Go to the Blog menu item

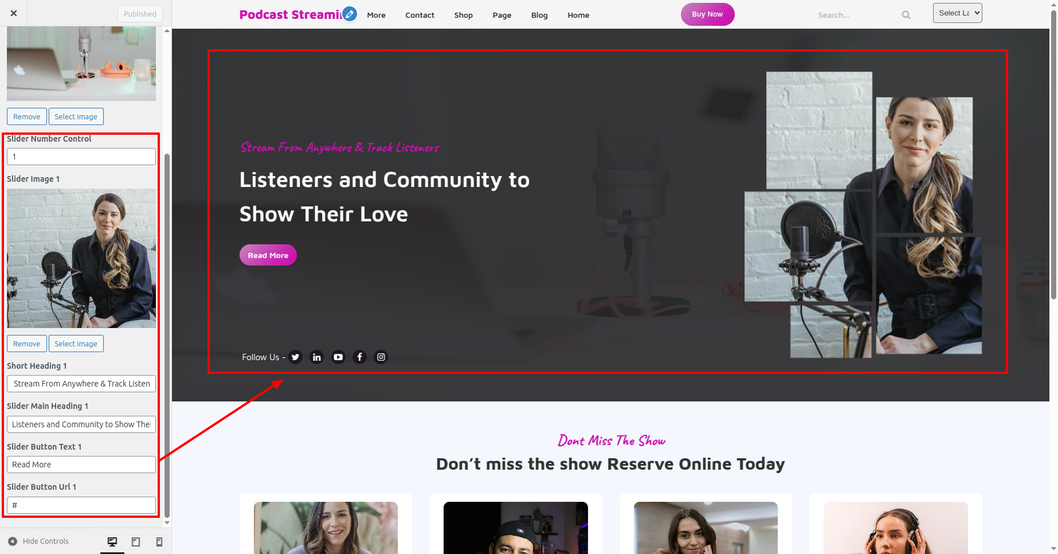point(539,15)
